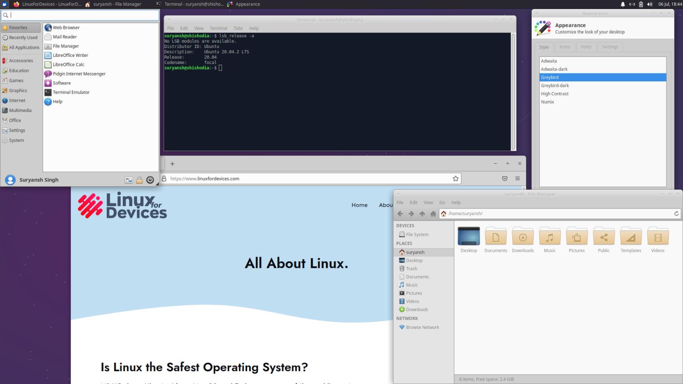
Task: Launch LibreOffice Writer from menu
Action: [x=66, y=56]
